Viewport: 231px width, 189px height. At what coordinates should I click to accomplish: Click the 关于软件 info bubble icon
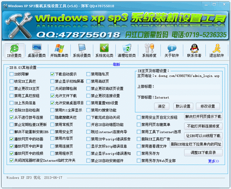click(x=172, y=51)
